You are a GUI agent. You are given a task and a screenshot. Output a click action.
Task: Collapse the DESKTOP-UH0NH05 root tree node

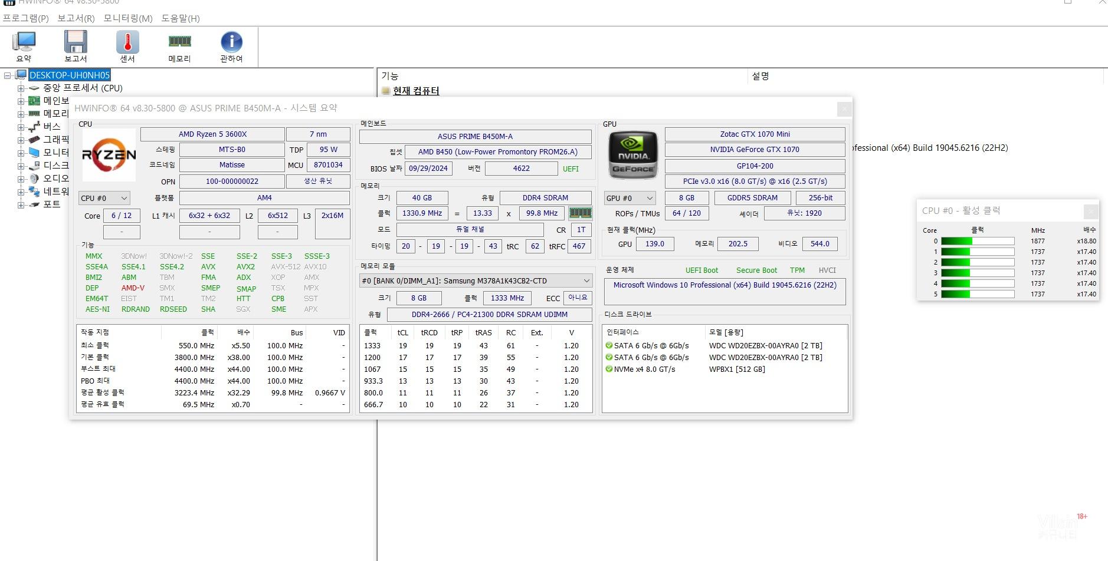click(x=8, y=75)
